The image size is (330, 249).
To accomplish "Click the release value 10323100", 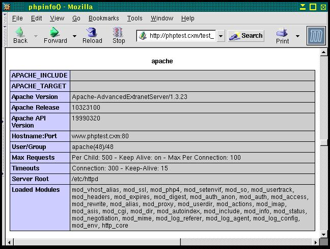I will [86, 108].
